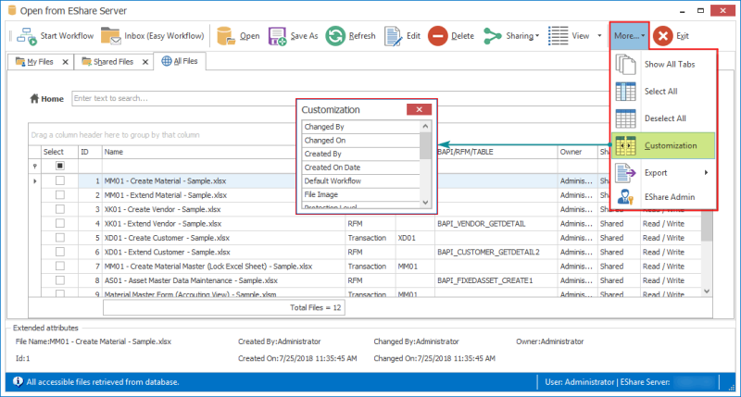Toggle the select-all checkbox in filter row
Image resolution: width=741 pixels, height=397 pixels.
60,167
